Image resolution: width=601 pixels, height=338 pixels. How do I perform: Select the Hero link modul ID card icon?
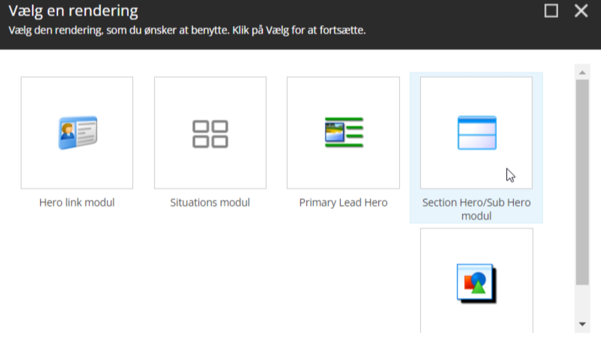78,133
